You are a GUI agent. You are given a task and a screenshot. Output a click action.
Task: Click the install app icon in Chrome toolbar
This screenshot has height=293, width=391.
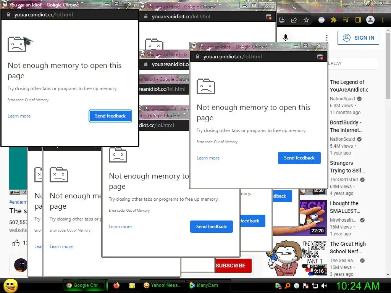282,20
